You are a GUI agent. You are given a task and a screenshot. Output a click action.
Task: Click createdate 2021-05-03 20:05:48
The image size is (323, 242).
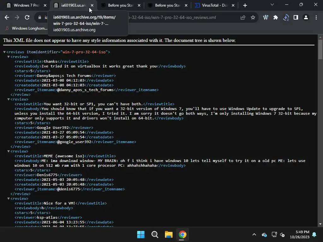click(63, 185)
